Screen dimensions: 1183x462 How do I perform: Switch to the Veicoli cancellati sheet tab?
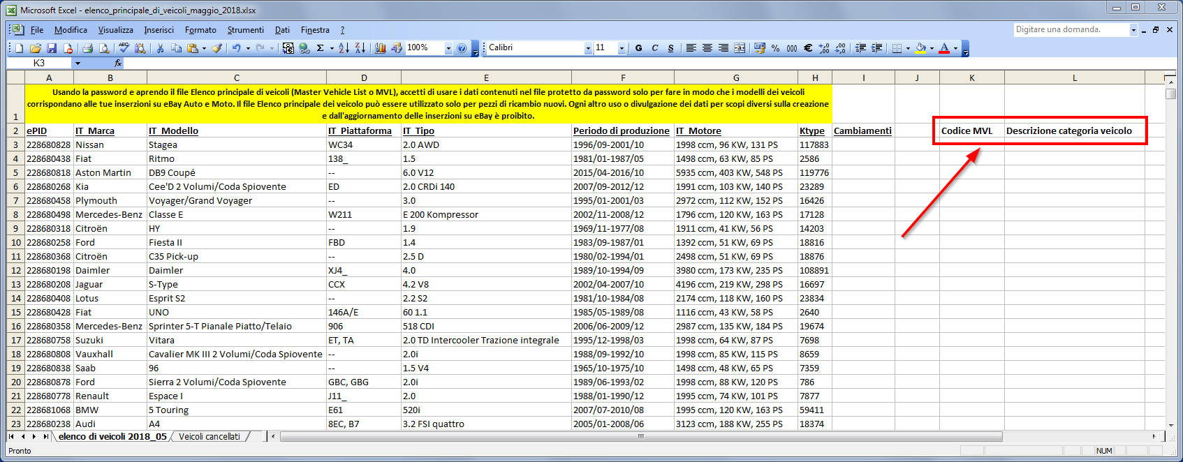(x=210, y=437)
